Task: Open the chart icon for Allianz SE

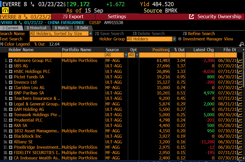Action: pos(240,142)
